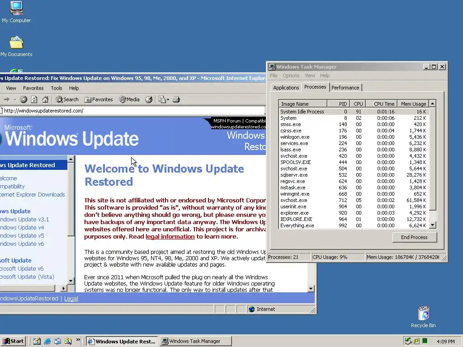Click Show Desktop Quick Launch icon

[37, 342]
